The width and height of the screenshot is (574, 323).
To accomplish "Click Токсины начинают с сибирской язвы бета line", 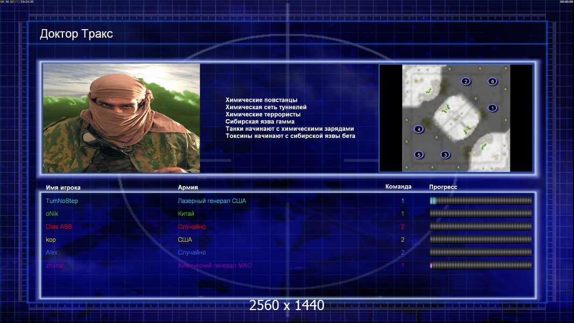I will (x=290, y=136).
